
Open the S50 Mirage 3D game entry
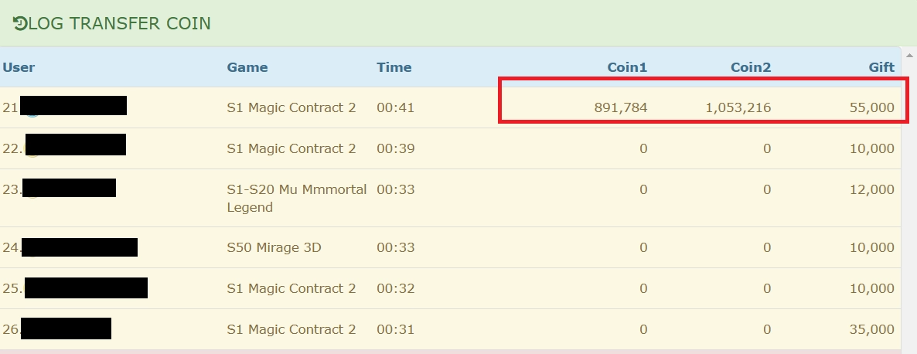pos(274,247)
